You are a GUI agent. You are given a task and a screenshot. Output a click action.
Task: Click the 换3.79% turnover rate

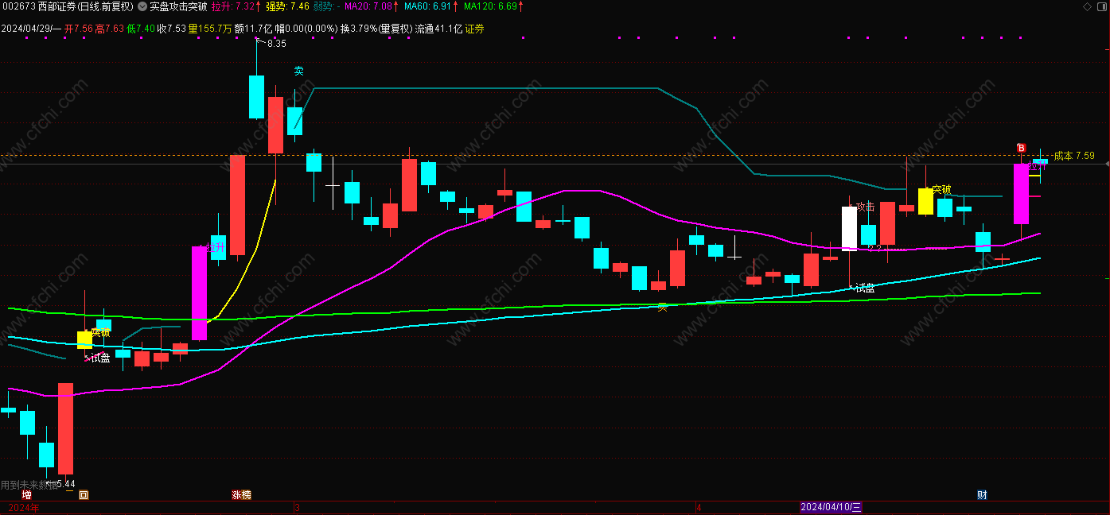tap(358, 29)
